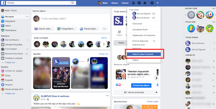The image size is (216, 109).
Task: Click Promoviraj objavo button
Action: [x=141, y=85]
